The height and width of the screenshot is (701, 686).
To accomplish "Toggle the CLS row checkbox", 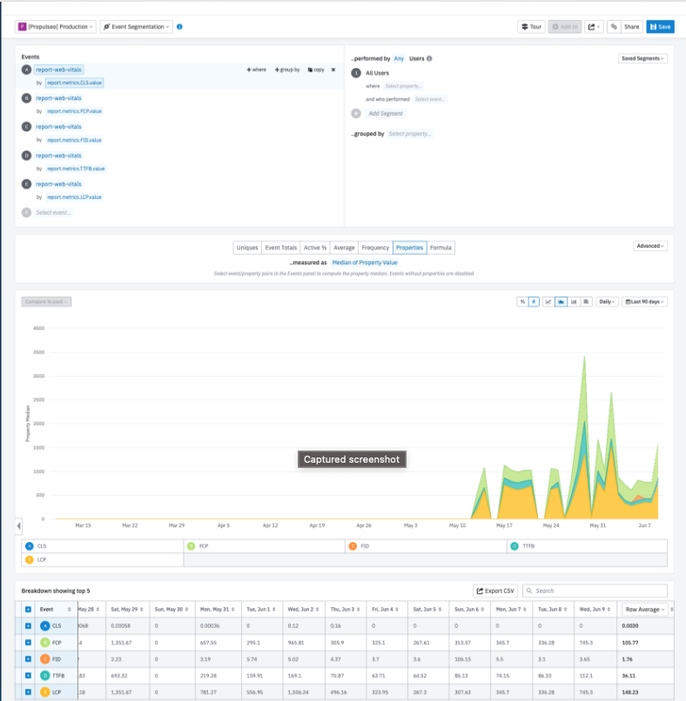I will coord(28,626).
